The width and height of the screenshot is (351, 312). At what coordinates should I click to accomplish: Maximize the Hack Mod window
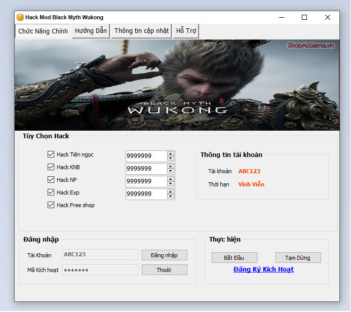[x=304, y=17]
